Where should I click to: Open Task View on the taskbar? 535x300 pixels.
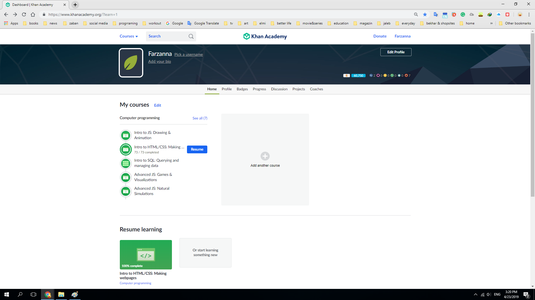coord(33,294)
